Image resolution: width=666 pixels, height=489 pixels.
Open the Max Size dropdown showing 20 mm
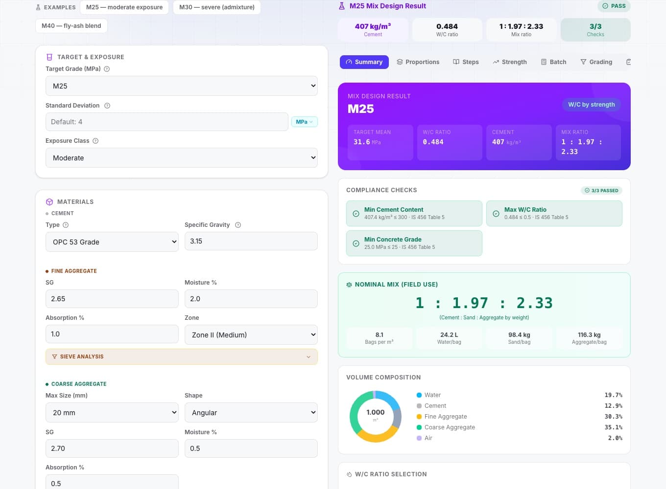coord(112,413)
